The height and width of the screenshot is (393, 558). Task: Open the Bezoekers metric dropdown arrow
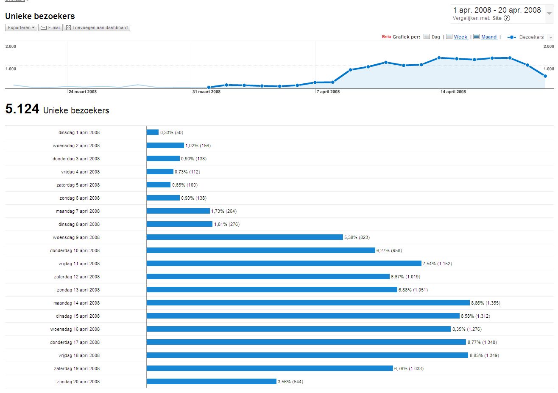(550, 38)
